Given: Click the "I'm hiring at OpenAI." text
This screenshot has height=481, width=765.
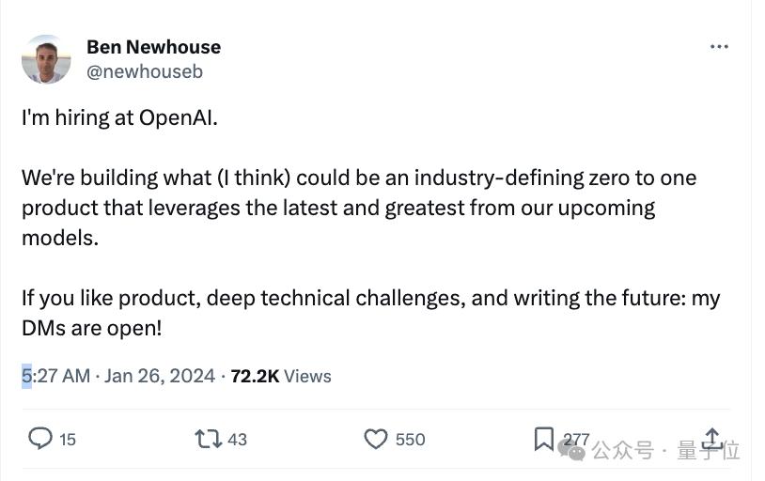Looking at the screenshot, I should [x=119, y=118].
